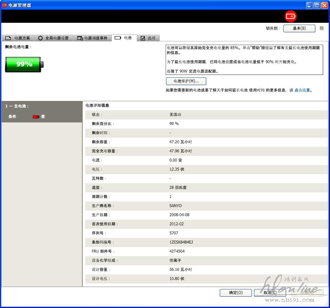Click the clock icon on 电源调度事件 tab

pos(80,38)
